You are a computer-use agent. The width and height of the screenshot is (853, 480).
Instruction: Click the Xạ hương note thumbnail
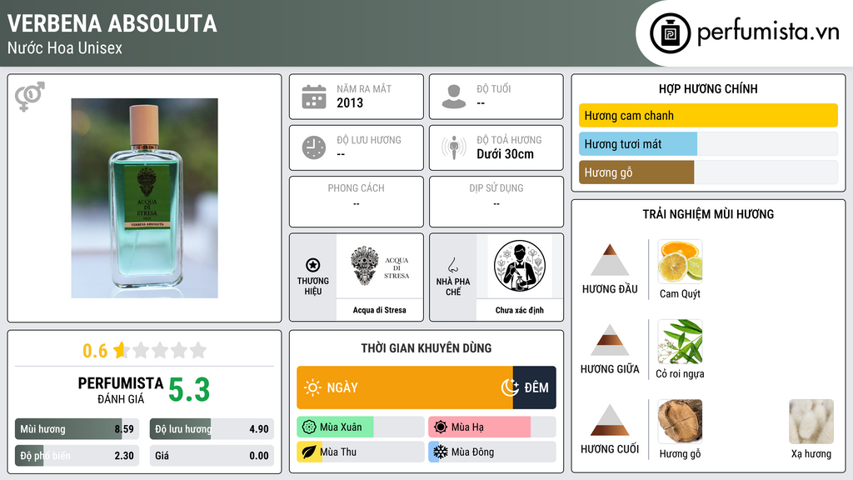811,422
